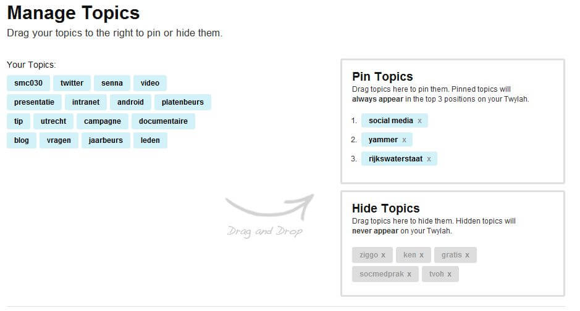Choose the 'video' topic tag
580x311 pixels.
(149, 83)
